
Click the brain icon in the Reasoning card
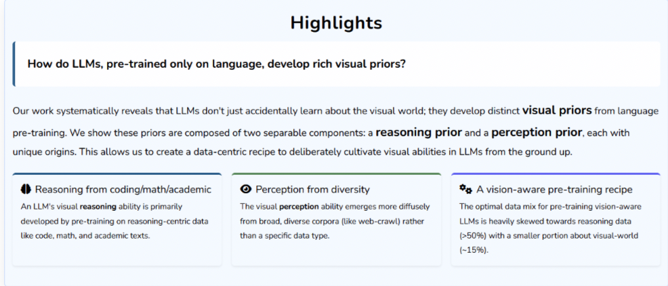[x=26, y=190]
